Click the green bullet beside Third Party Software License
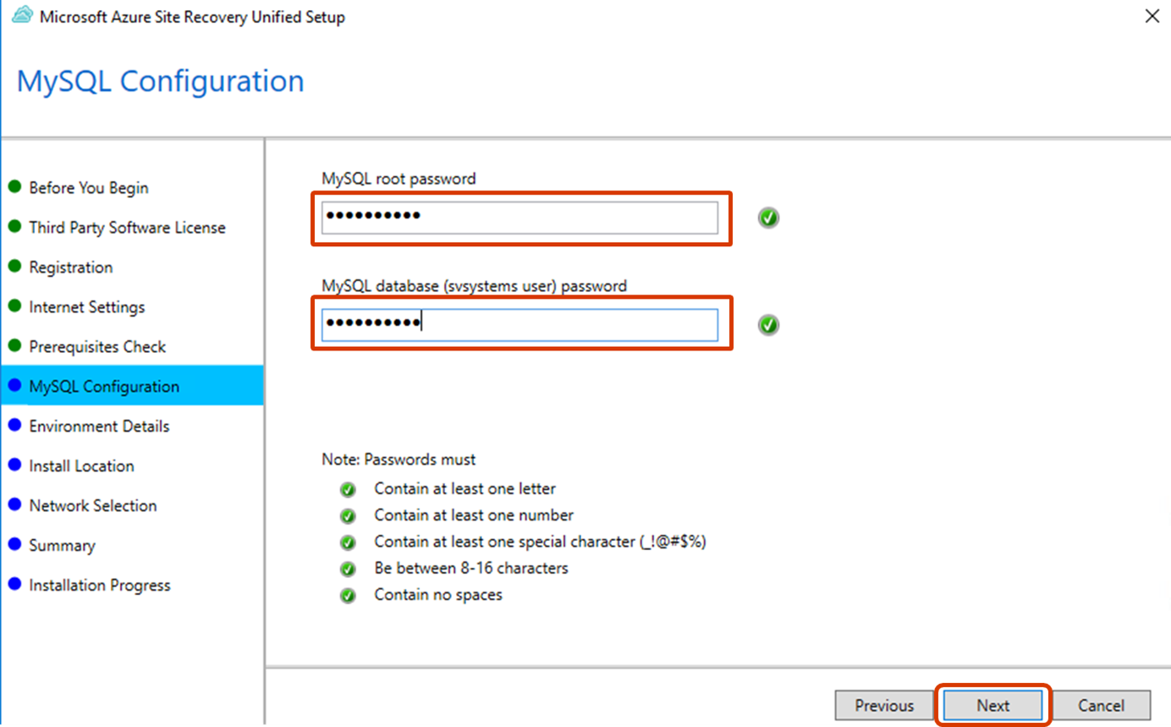Image resolution: width=1171 pixels, height=727 pixels. pyautogui.click(x=14, y=227)
